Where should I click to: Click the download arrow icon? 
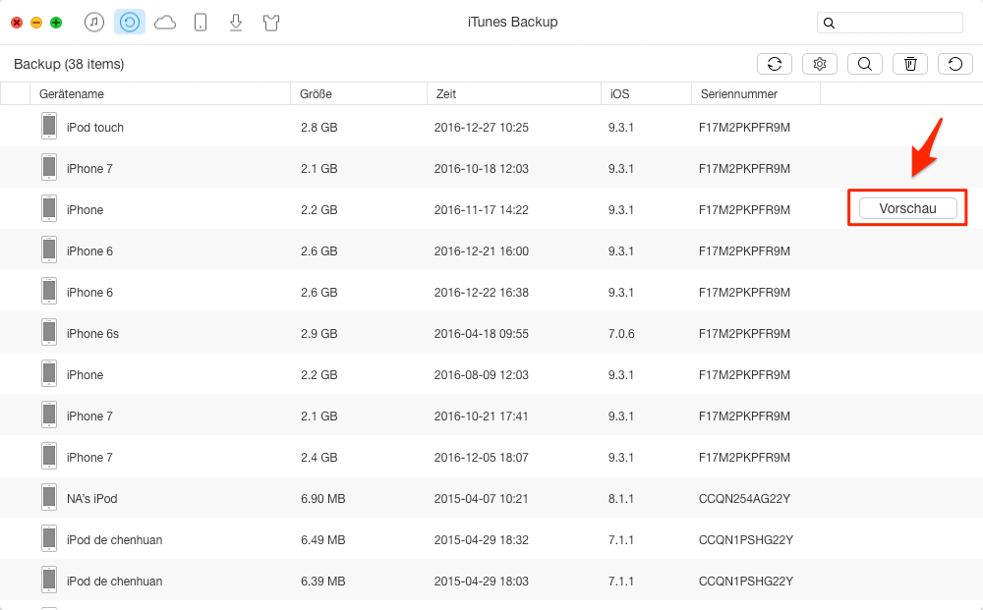pyautogui.click(x=236, y=23)
